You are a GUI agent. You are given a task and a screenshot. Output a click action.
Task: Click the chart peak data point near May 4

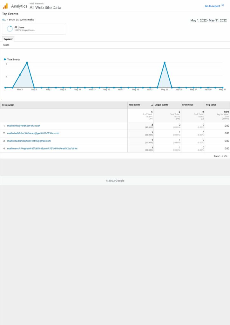click(27, 63)
